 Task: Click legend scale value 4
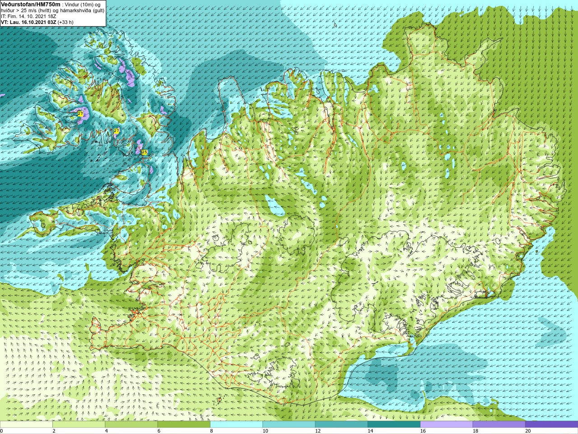click(x=107, y=431)
